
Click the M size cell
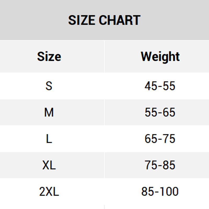pos(49,112)
